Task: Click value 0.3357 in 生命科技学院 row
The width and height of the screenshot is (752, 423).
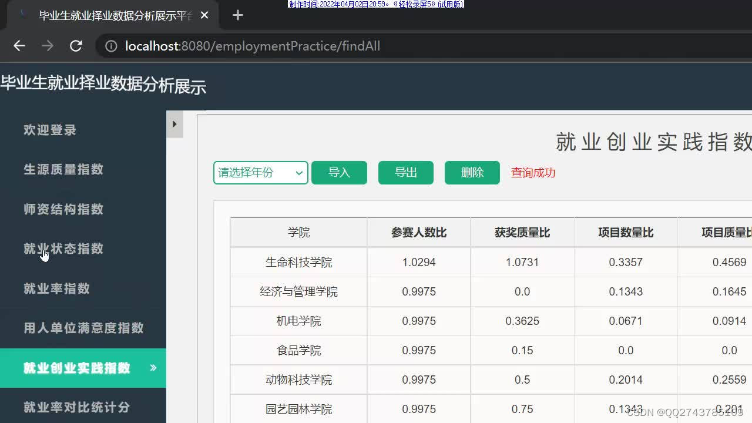Action: click(x=626, y=262)
